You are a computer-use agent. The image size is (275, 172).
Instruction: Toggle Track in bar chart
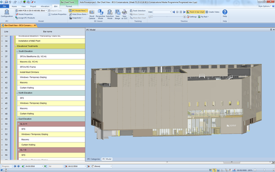tap(196, 12)
